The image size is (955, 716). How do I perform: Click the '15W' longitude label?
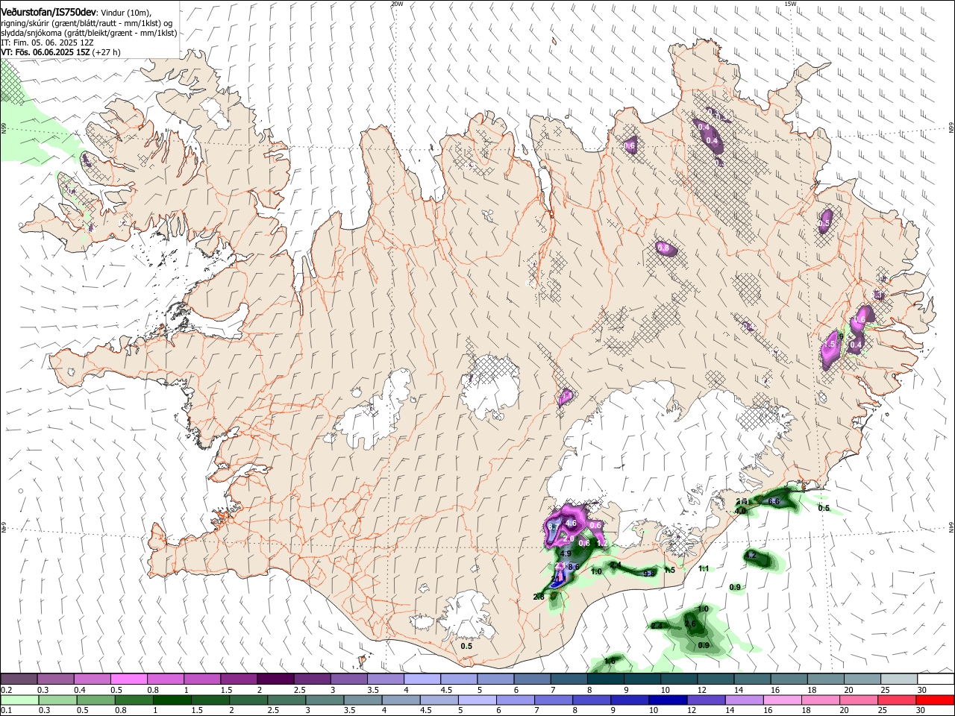pyautogui.click(x=790, y=4)
